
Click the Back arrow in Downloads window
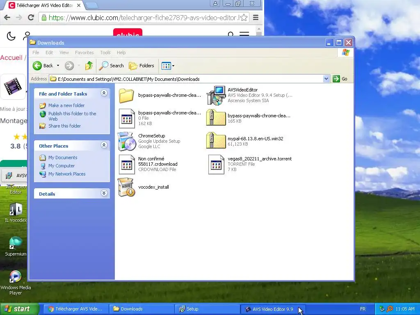coord(37,66)
